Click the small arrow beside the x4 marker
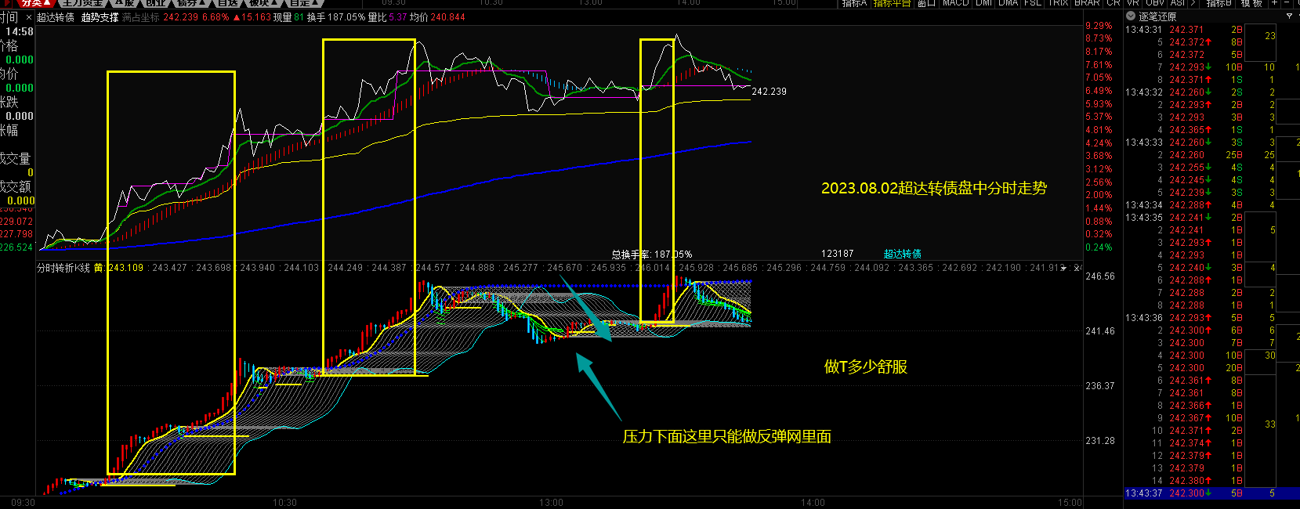 [1064, 268]
